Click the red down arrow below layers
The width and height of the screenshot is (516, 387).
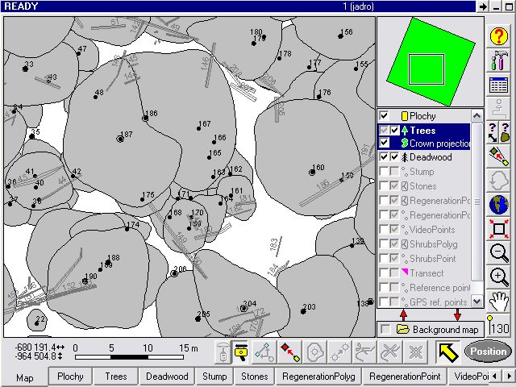coord(458,314)
